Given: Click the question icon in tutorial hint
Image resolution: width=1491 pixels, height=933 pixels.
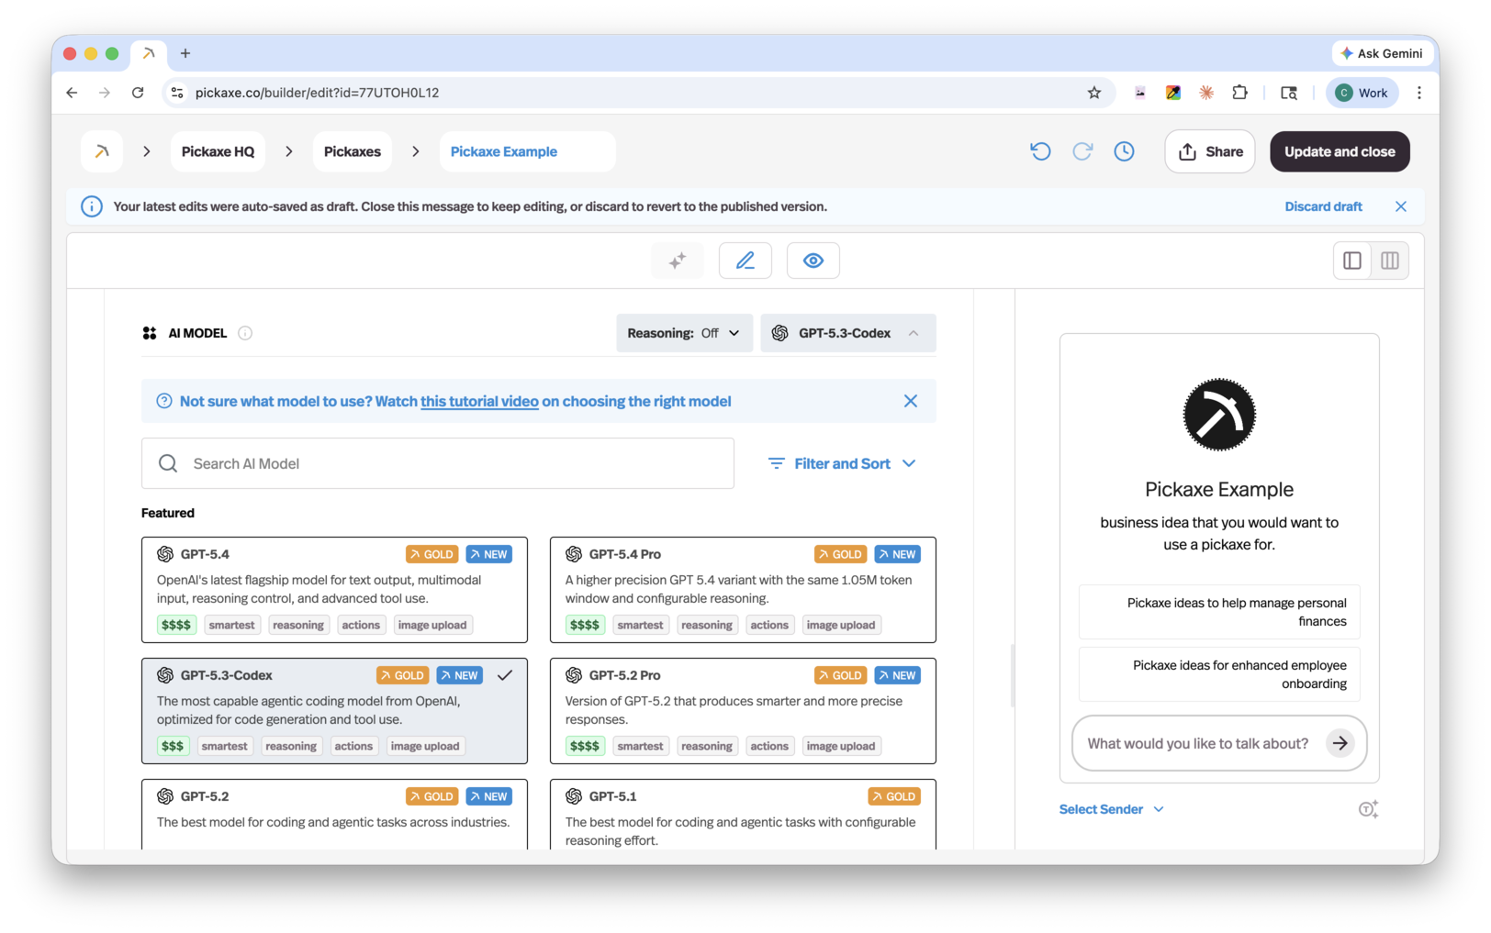Looking at the screenshot, I should point(164,401).
